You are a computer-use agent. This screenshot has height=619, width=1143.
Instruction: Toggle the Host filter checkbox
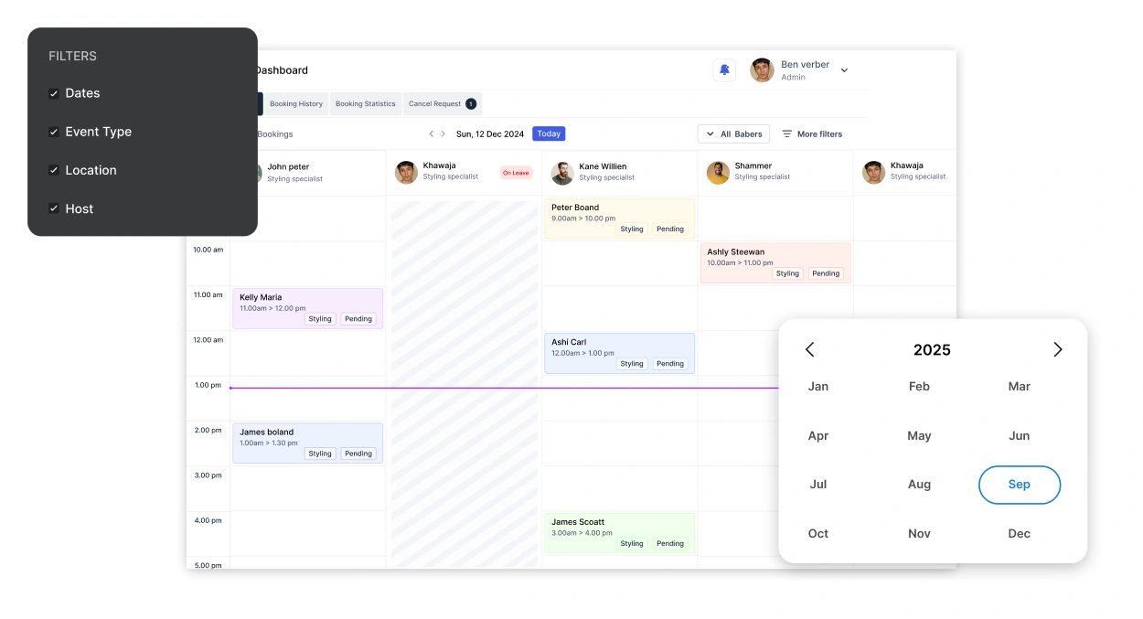pyautogui.click(x=54, y=208)
